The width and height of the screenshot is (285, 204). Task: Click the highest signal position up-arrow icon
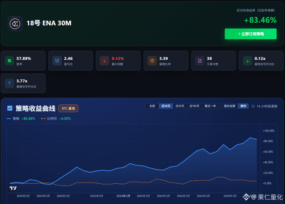(9, 83)
